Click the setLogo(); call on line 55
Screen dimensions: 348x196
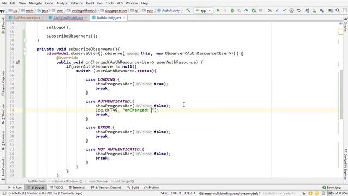click(59, 27)
